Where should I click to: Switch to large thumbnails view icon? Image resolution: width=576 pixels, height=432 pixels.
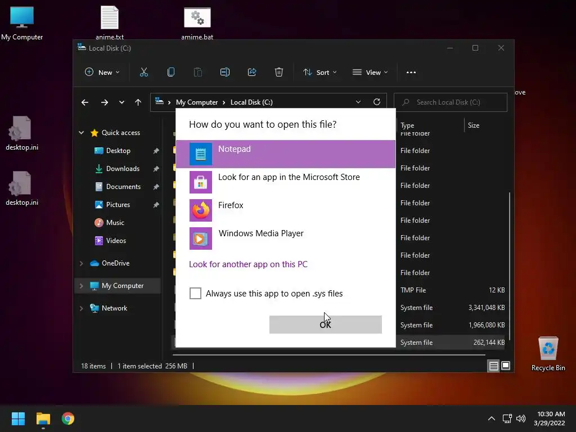(506, 366)
